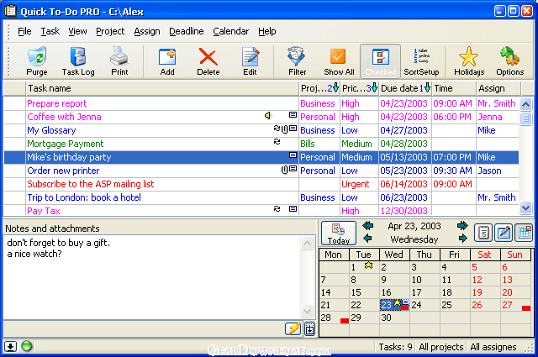
Task: Click the Purge toolbar icon
Action: [37, 61]
